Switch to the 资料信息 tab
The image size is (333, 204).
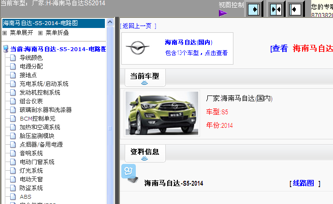145,153
